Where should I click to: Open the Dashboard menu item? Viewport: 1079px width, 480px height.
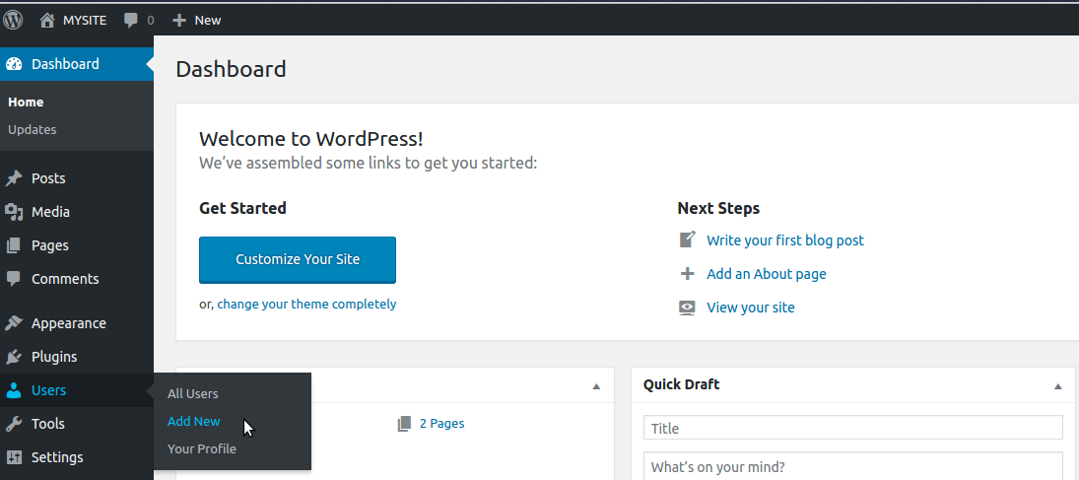(77, 64)
